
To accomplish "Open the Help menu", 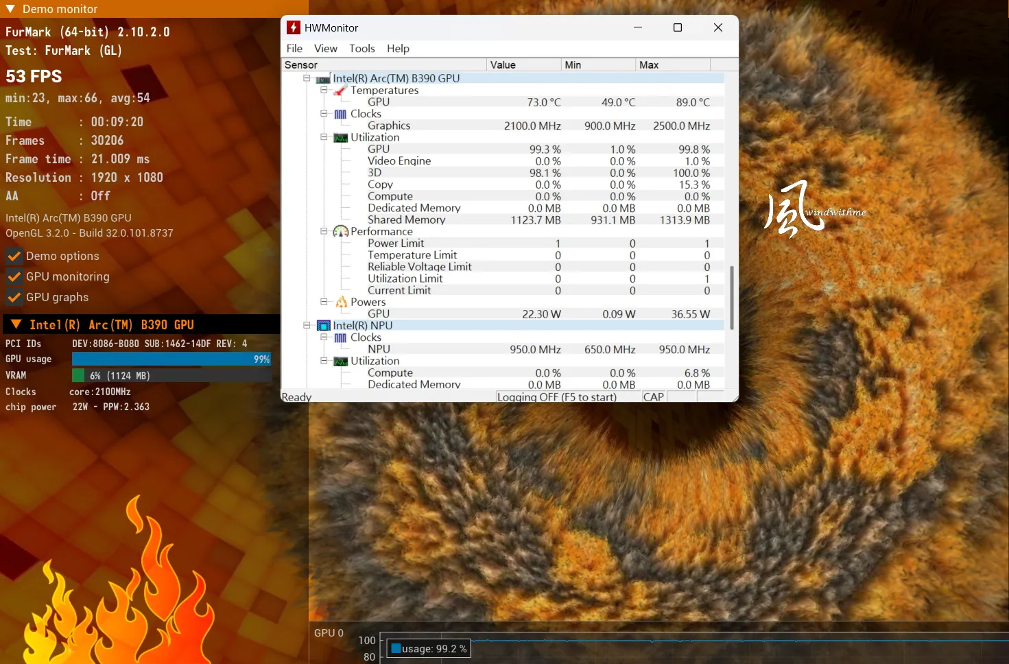I will [x=398, y=49].
